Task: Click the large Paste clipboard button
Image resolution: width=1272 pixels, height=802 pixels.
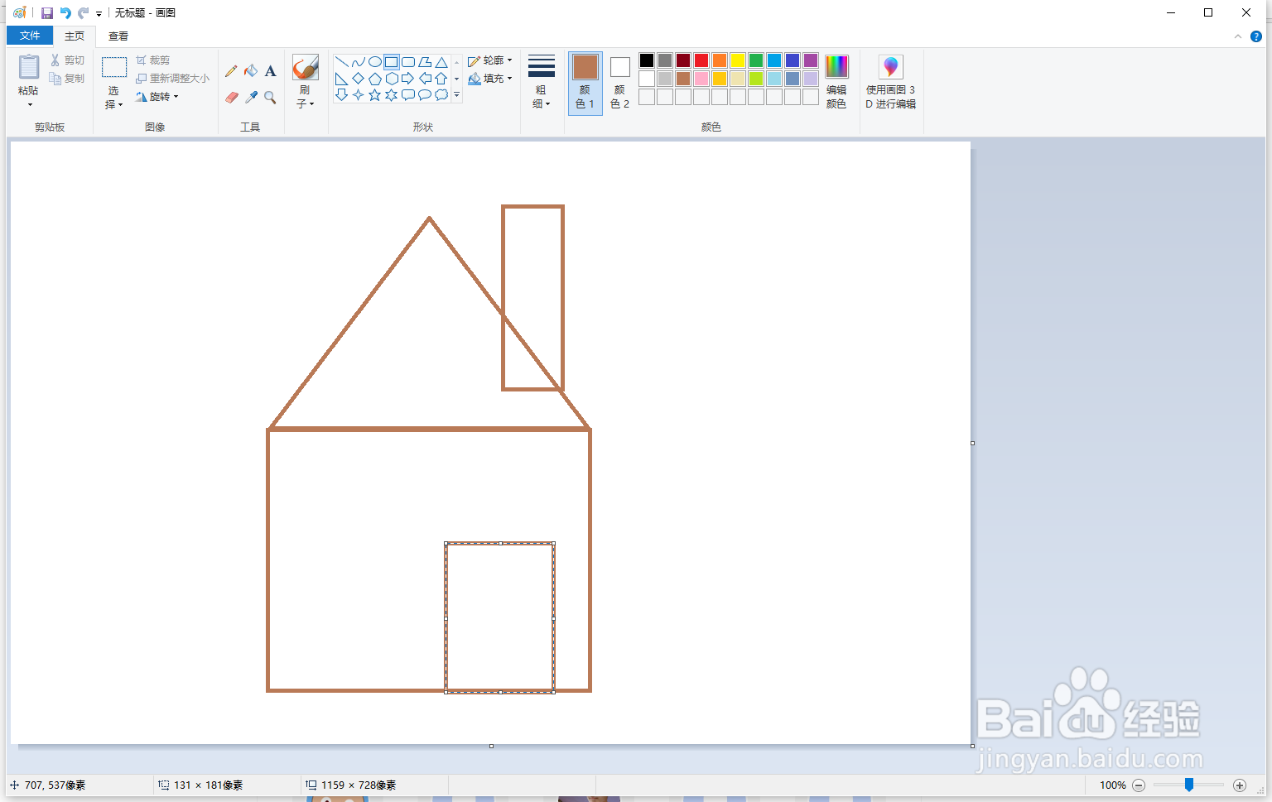Action: [29, 69]
